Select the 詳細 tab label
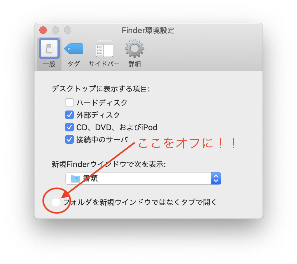 134,64
